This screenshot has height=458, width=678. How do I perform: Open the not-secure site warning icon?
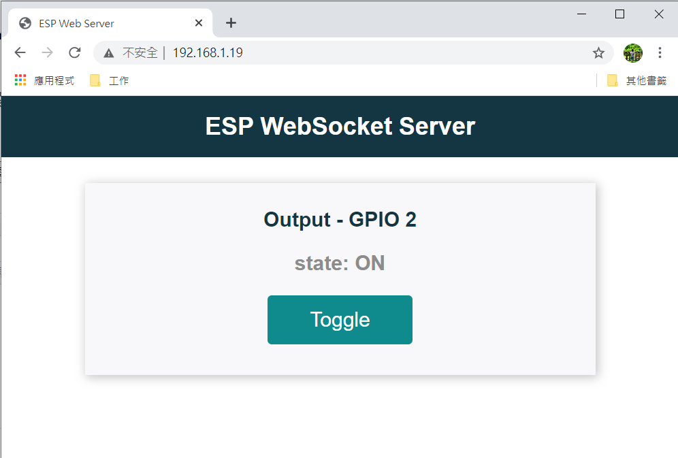pos(109,53)
